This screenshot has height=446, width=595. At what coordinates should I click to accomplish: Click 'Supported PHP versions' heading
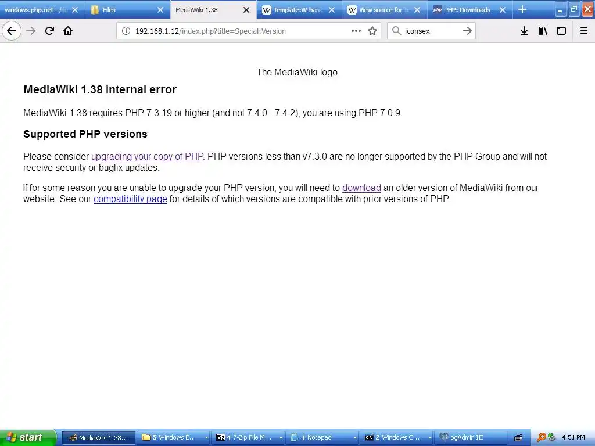tap(85, 134)
